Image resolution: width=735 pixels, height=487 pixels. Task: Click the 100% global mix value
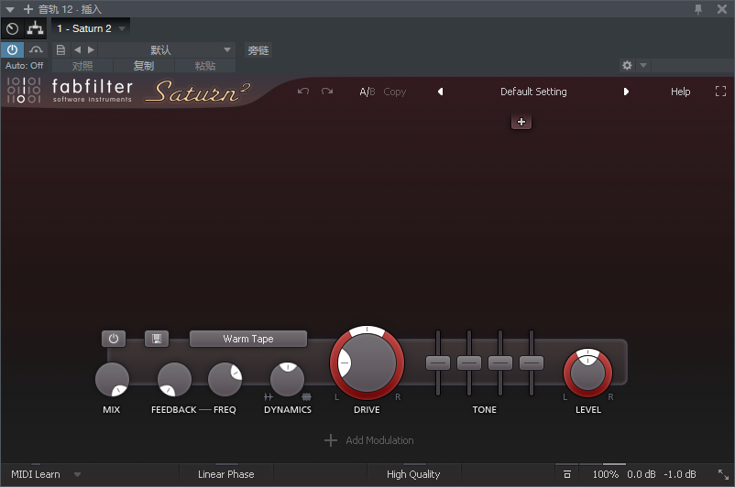coord(605,474)
